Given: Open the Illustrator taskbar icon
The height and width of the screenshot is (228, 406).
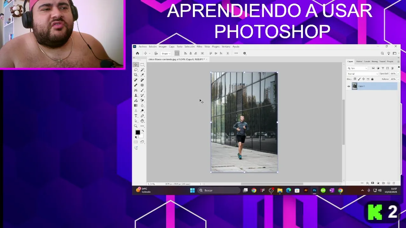Looking at the screenshot, I should pyautogui.click(x=306, y=190).
